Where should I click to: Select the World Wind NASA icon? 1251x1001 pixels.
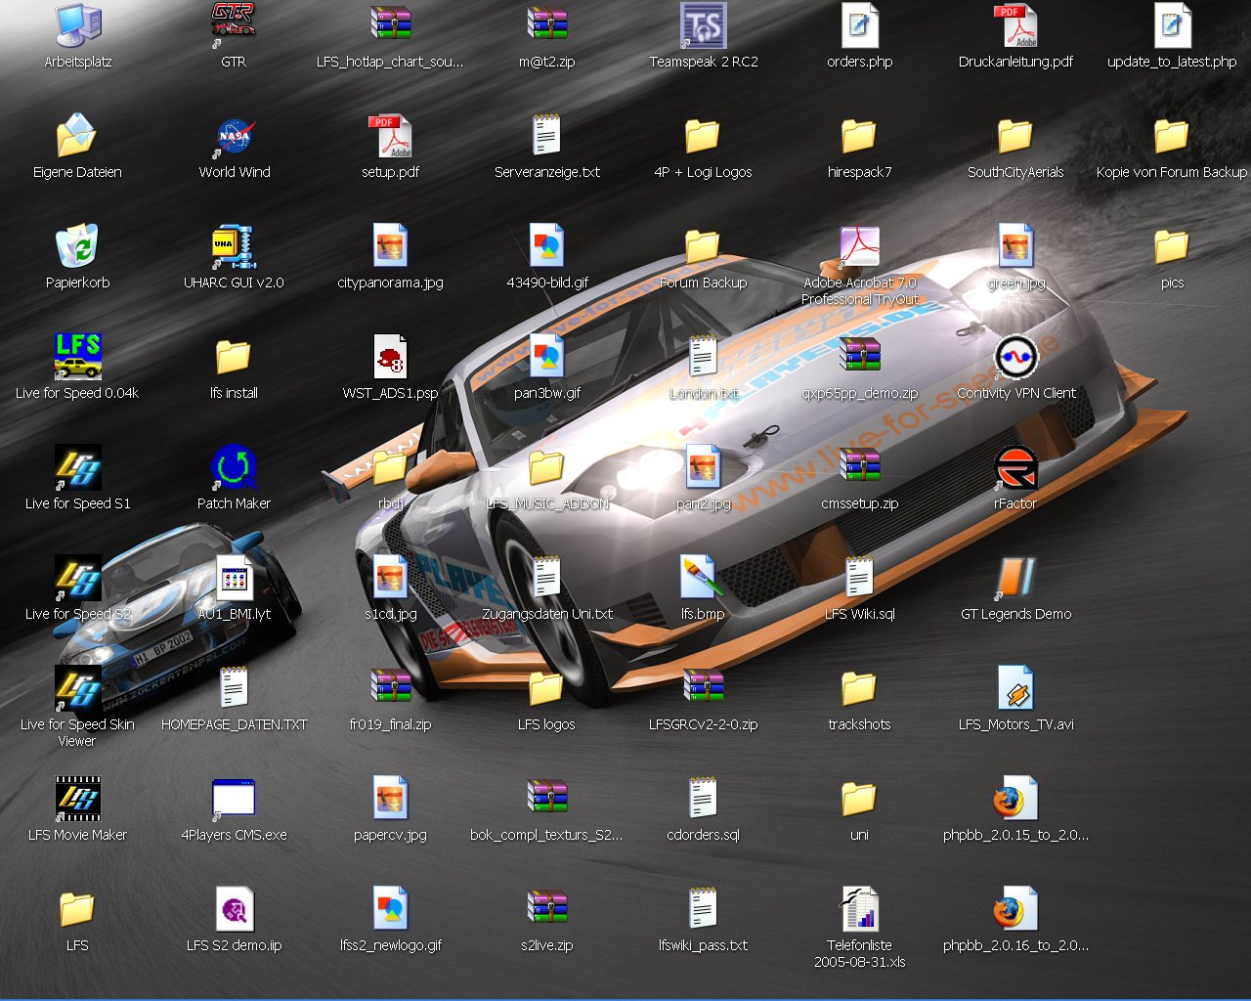[234, 137]
